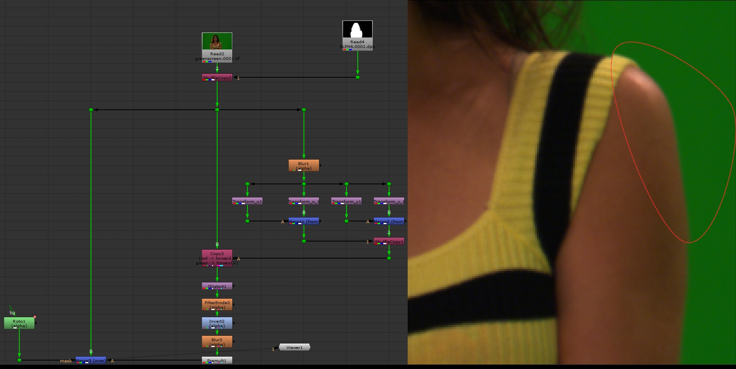Pick the Transform_x1 node
This screenshot has height=369, width=736.
pyautogui.click(x=247, y=201)
